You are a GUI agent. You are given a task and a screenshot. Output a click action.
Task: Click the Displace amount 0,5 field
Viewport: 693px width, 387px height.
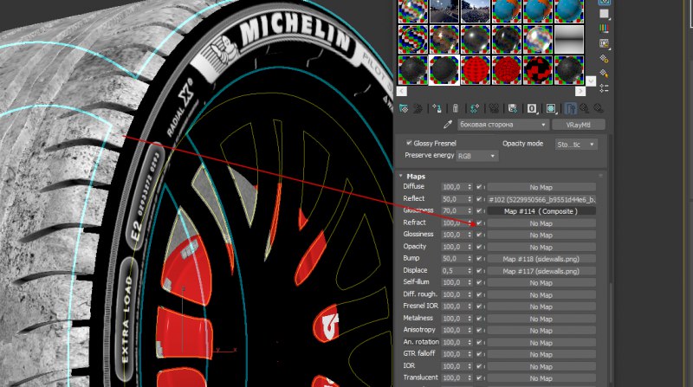454,271
